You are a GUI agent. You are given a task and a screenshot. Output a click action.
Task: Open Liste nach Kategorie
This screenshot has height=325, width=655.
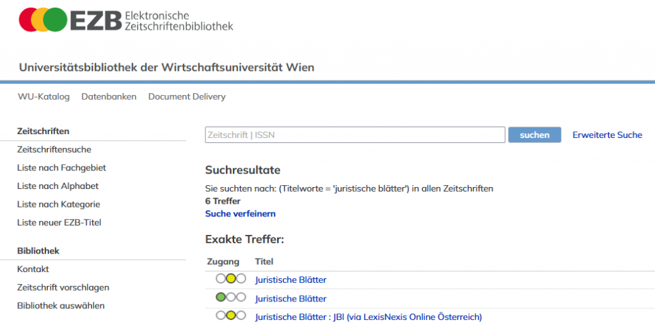[58, 204]
